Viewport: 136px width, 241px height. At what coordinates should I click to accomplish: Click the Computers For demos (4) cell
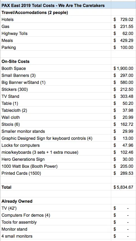55,215
